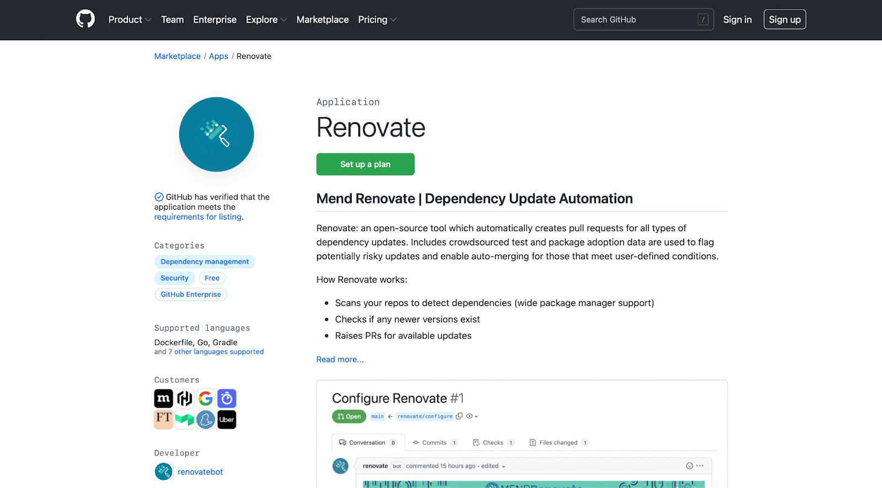
Task: Select the verified checkmark badge icon
Action: [159, 197]
